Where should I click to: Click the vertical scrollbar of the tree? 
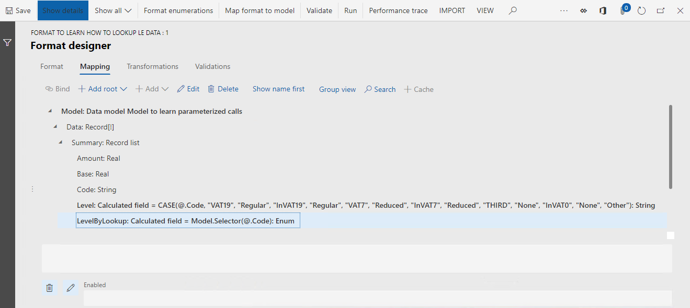pyautogui.click(x=671, y=146)
